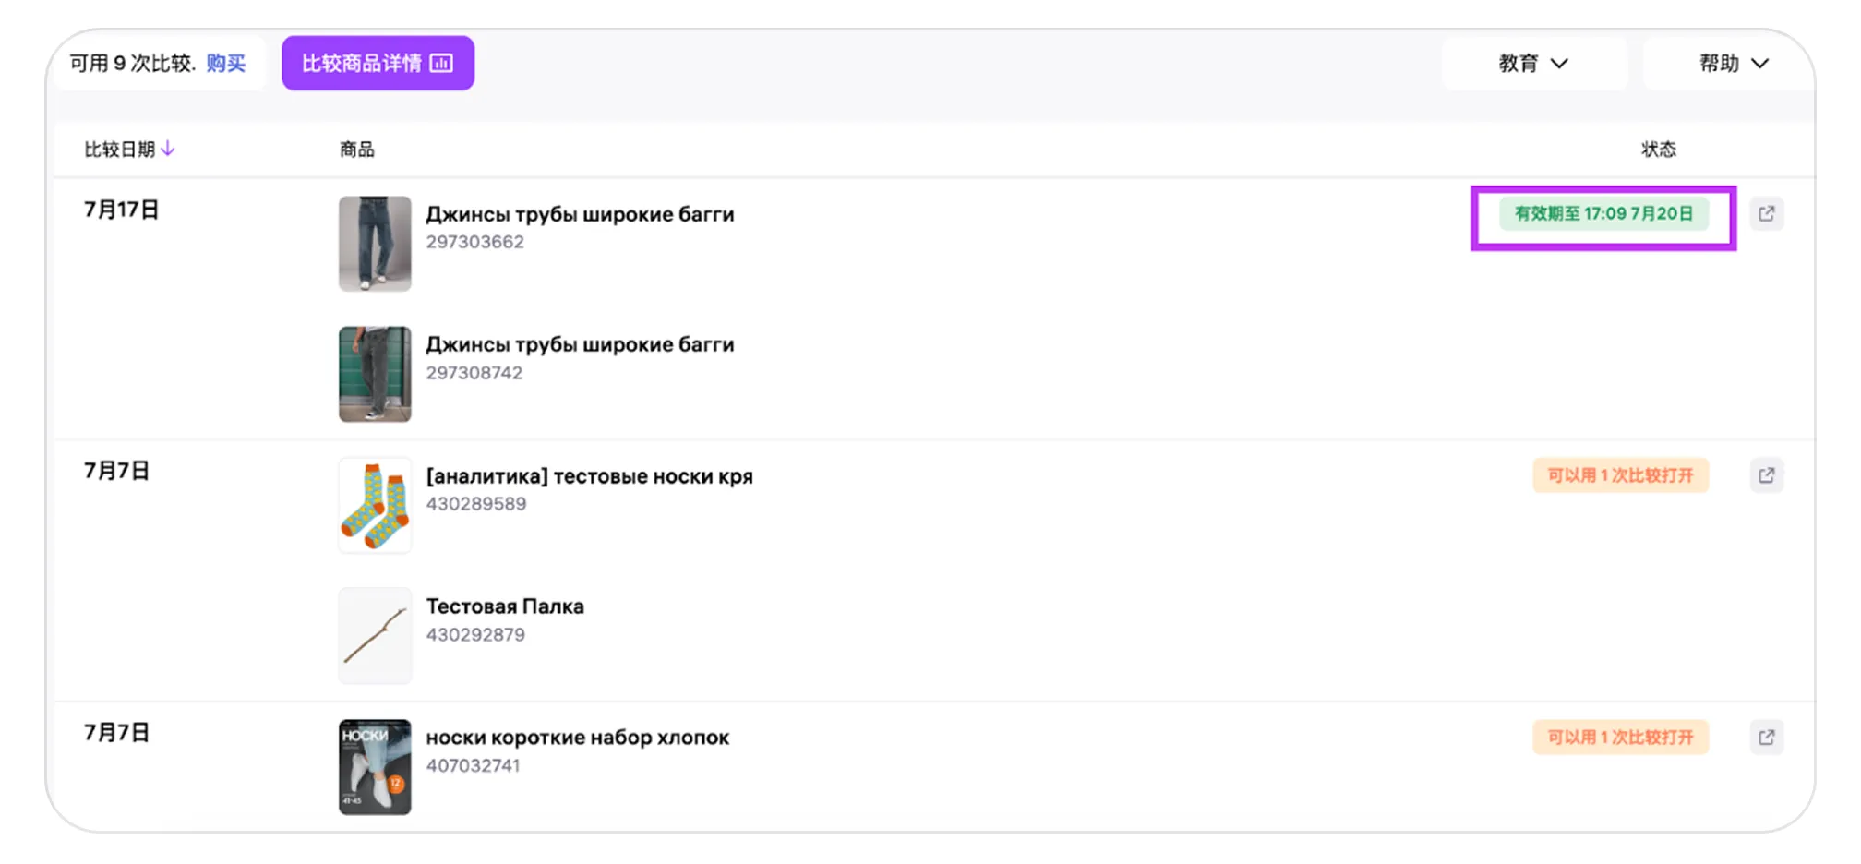This screenshot has width=1861, height=864.
Task: Select the 商品 column header
Action: (356, 150)
